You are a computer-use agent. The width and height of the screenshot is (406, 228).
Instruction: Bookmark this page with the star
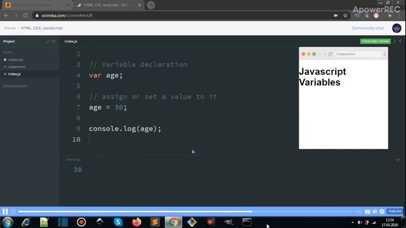tap(345, 15)
